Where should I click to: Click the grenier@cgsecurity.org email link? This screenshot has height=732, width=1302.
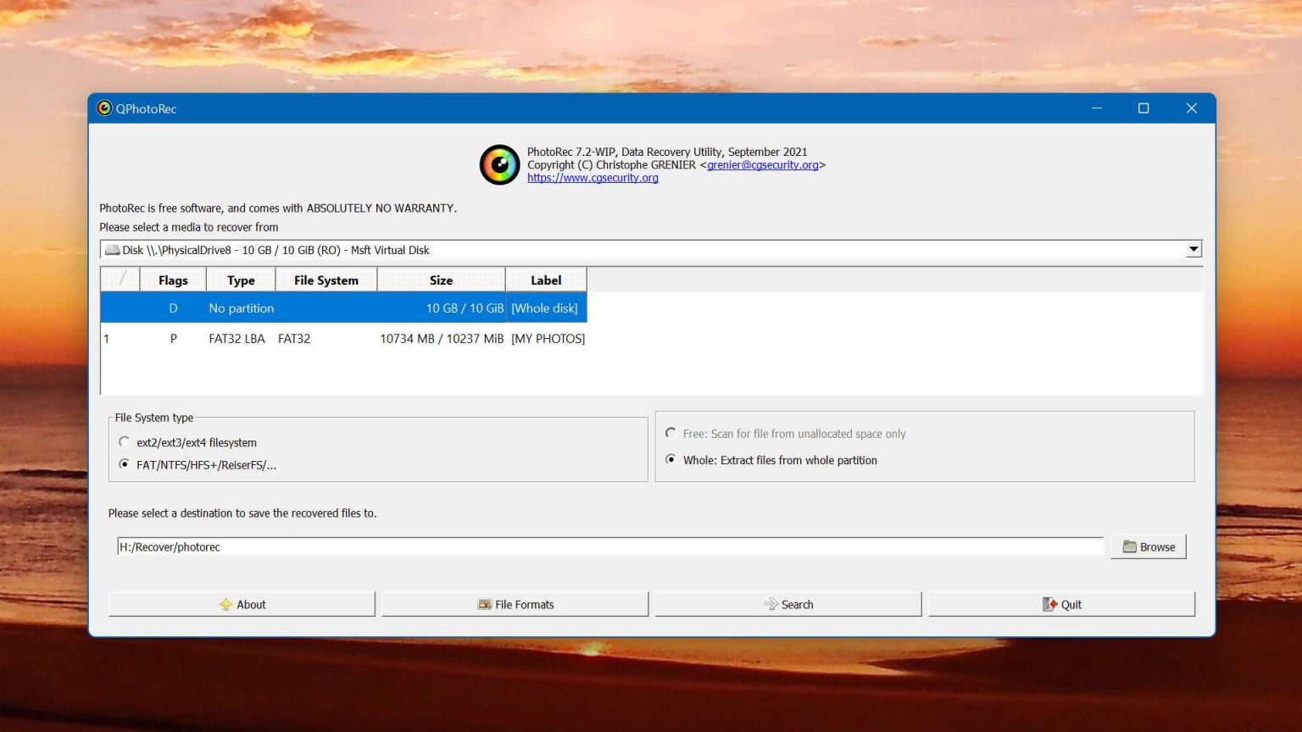pyautogui.click(x=762, y=165)
